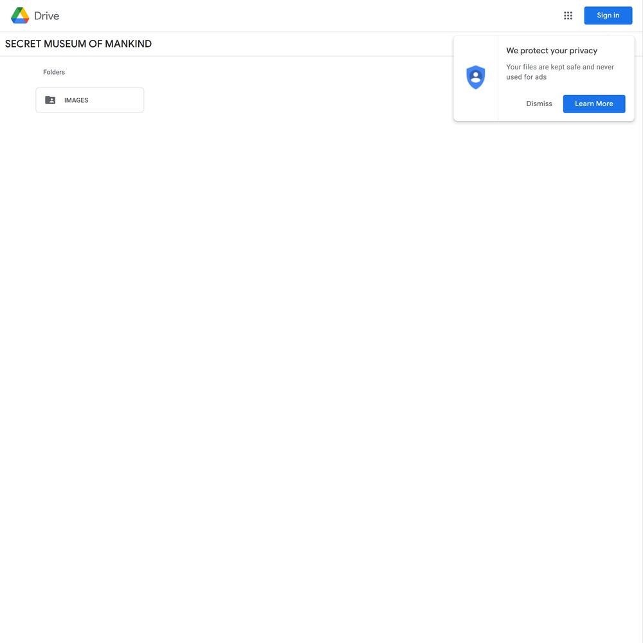
Task: Open the Google apps grid launcher
Action: point(568,15)
